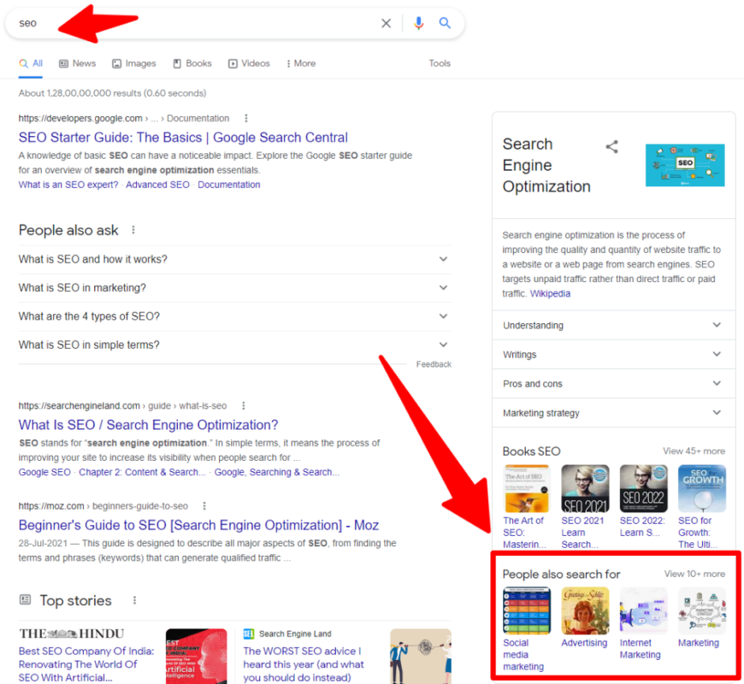
Task: Select Social media marketing related search
Action: tap(527, 629)
